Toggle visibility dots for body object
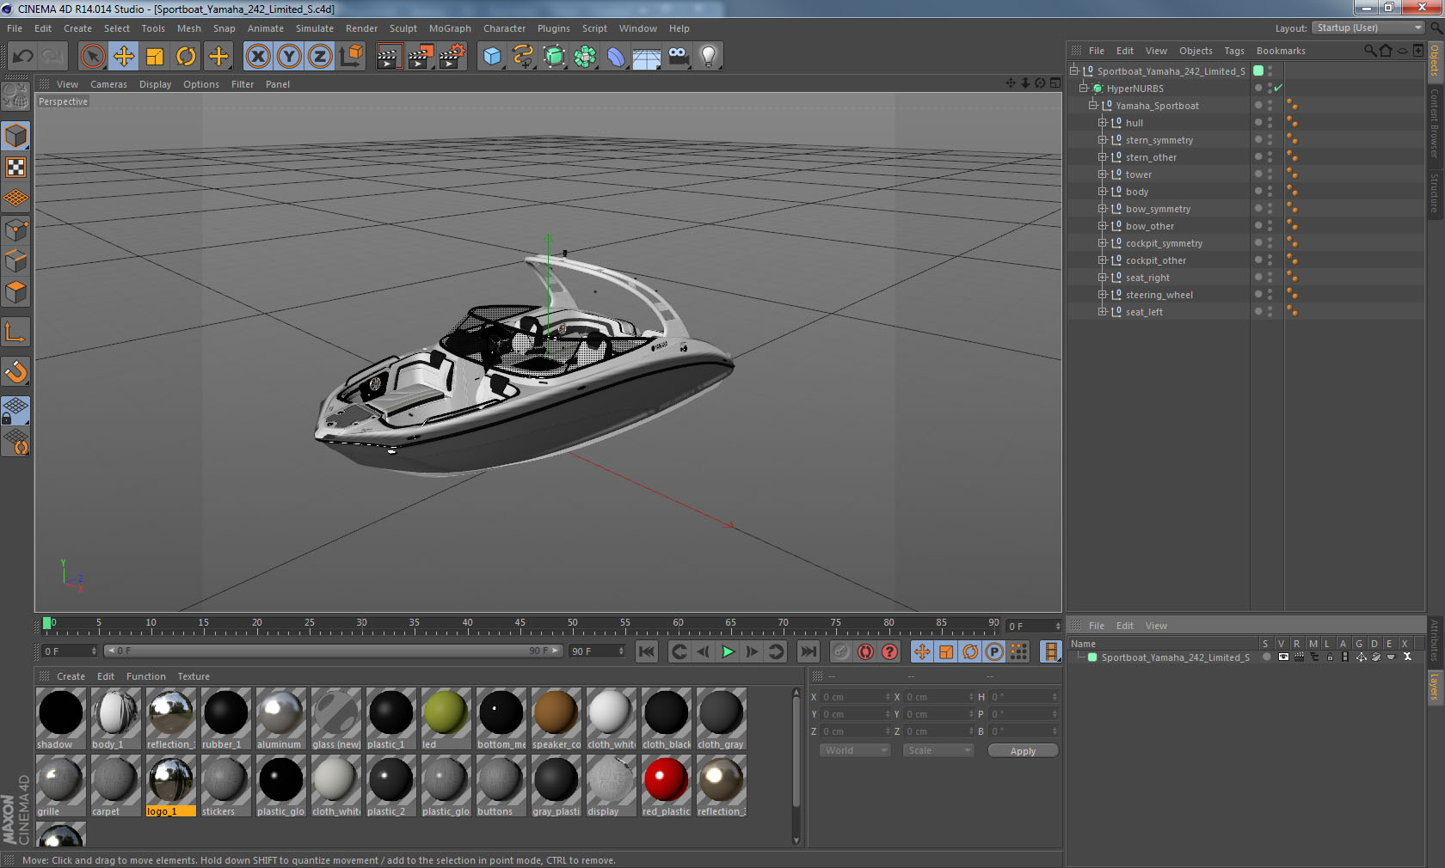Image resolution: width=1445 pixels, height=868 pixels. pos(1270,191)
